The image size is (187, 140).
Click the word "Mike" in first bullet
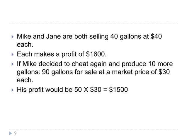point(24,36)
